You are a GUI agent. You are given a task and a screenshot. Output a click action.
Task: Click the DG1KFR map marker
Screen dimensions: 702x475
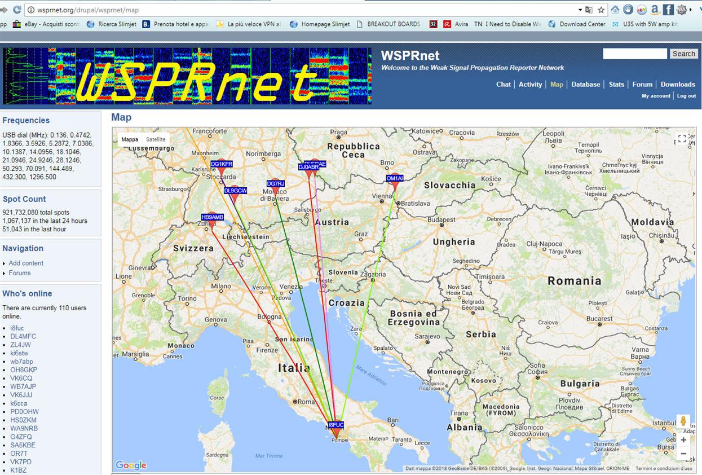222,168
